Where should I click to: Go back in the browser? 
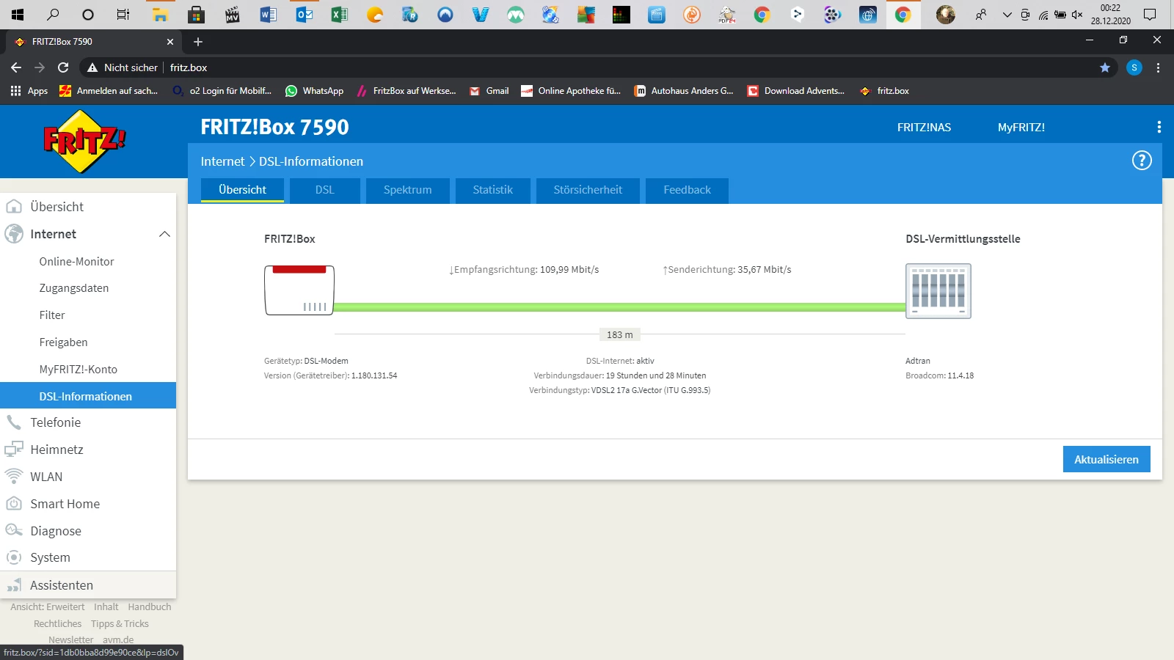pyautogui.click(x=16, y=67)
